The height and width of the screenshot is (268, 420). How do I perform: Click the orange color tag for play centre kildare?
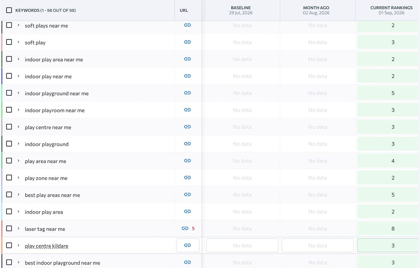pyautogui.click(x=2, y=245)
